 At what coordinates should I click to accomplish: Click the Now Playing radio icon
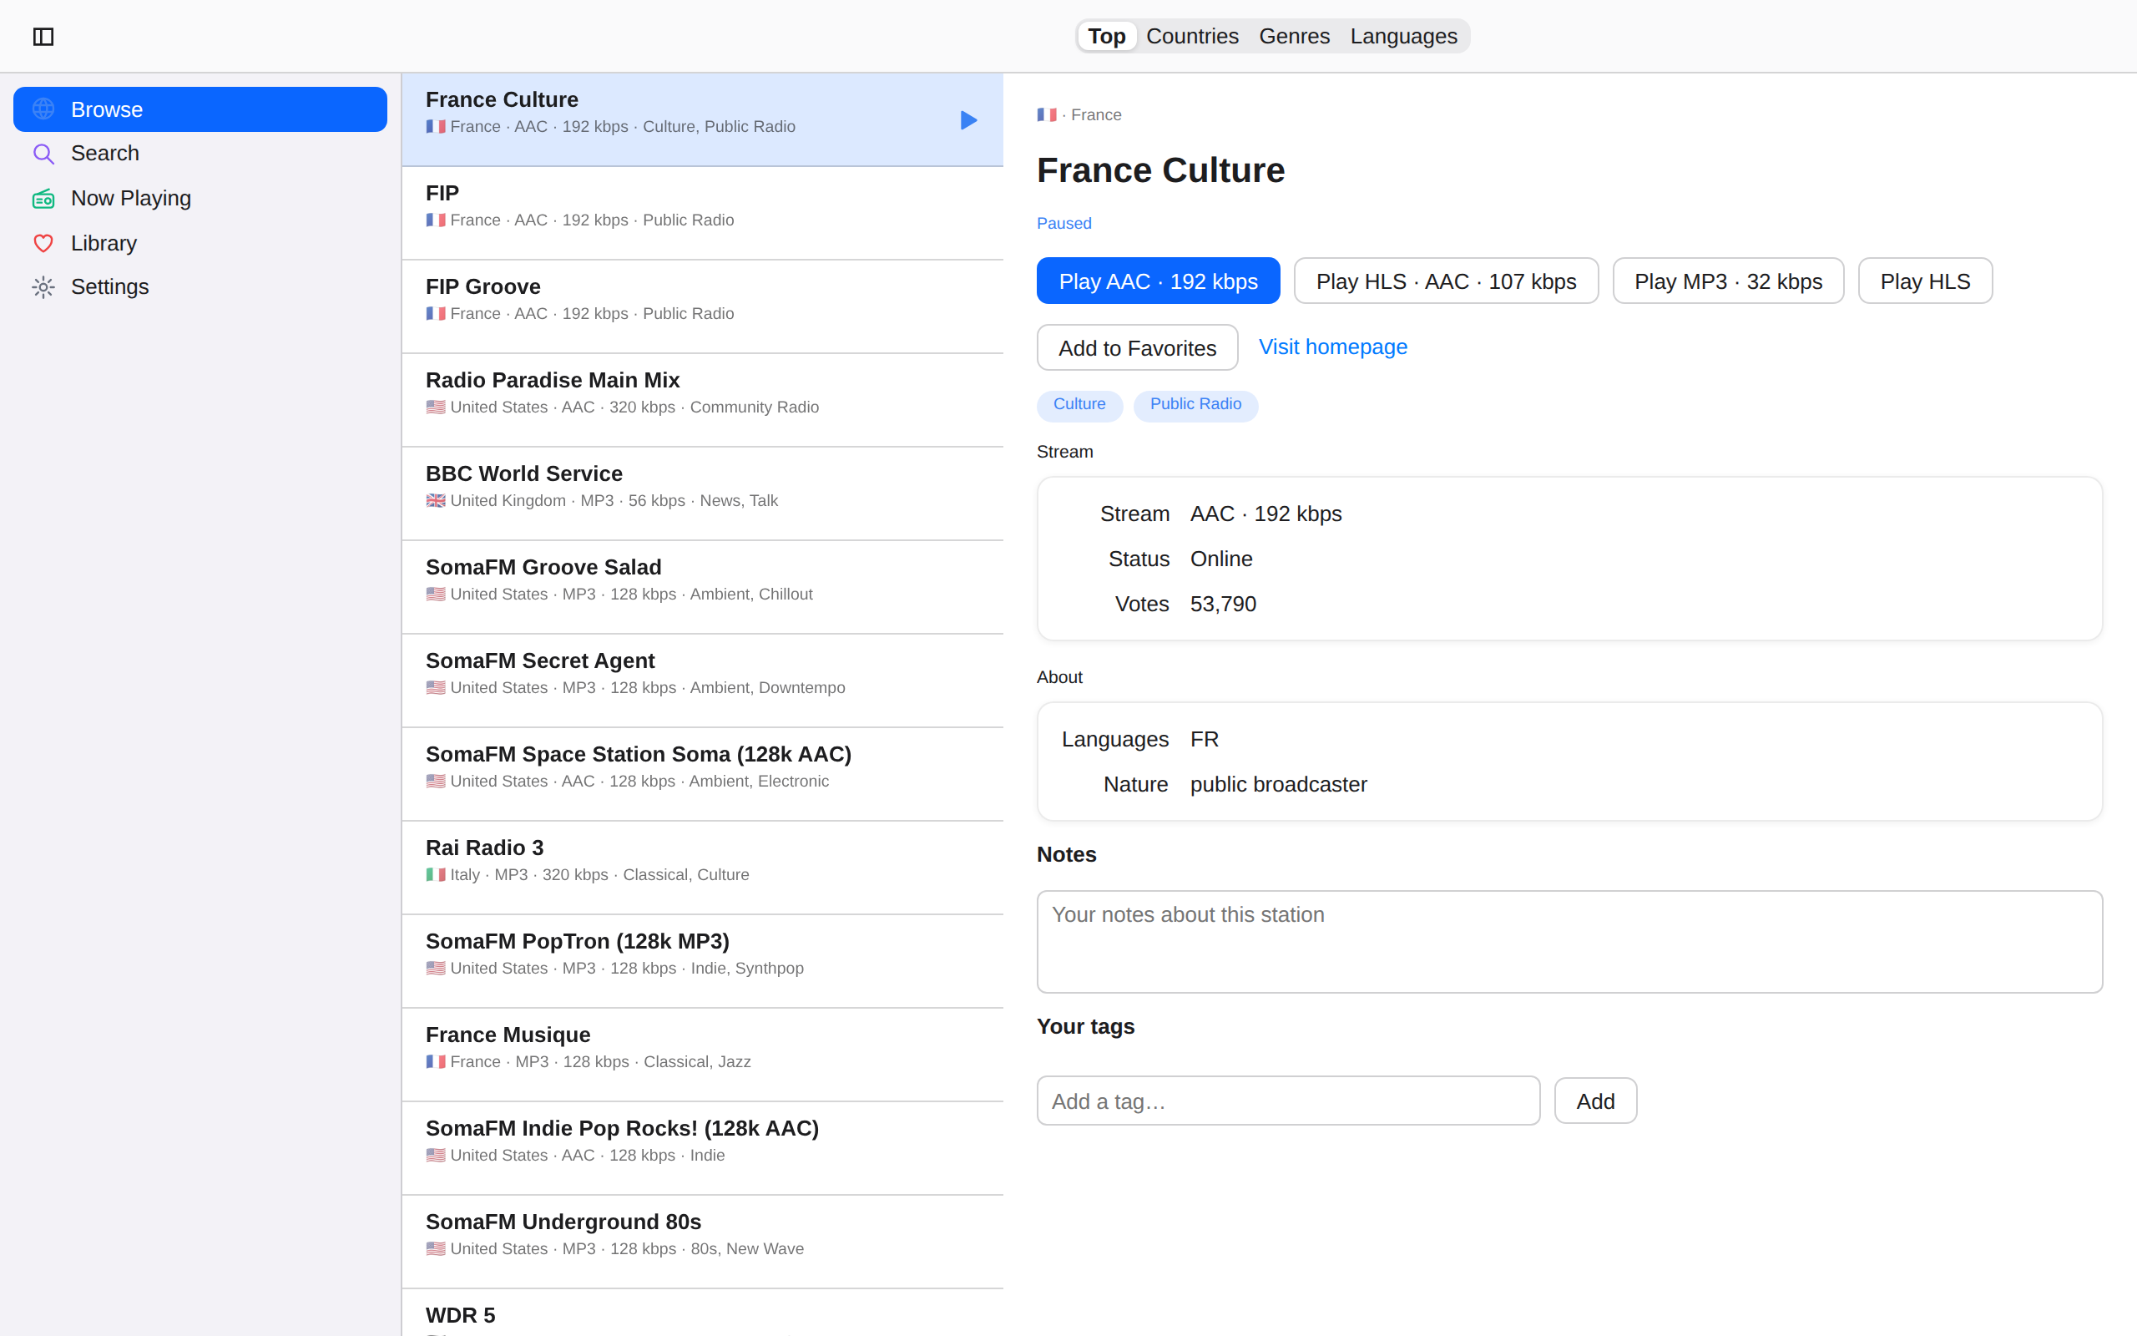pos(43,199)
